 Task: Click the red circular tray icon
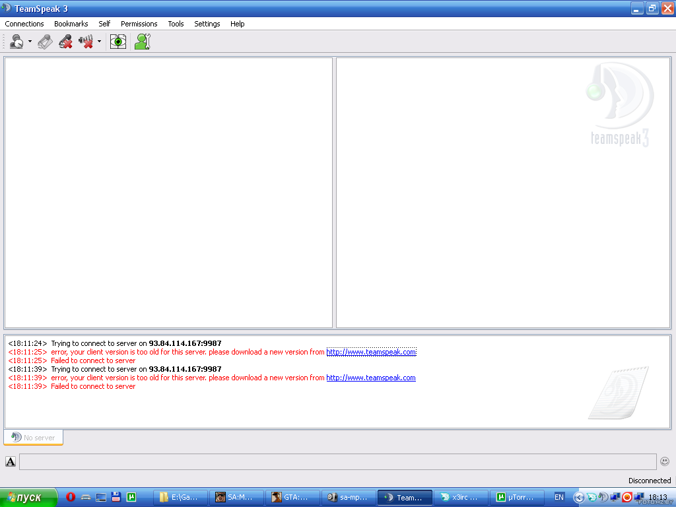pos(627,497)
